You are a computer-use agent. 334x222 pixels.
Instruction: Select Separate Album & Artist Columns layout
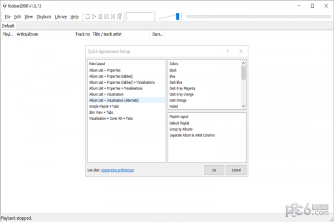point(192,135)
